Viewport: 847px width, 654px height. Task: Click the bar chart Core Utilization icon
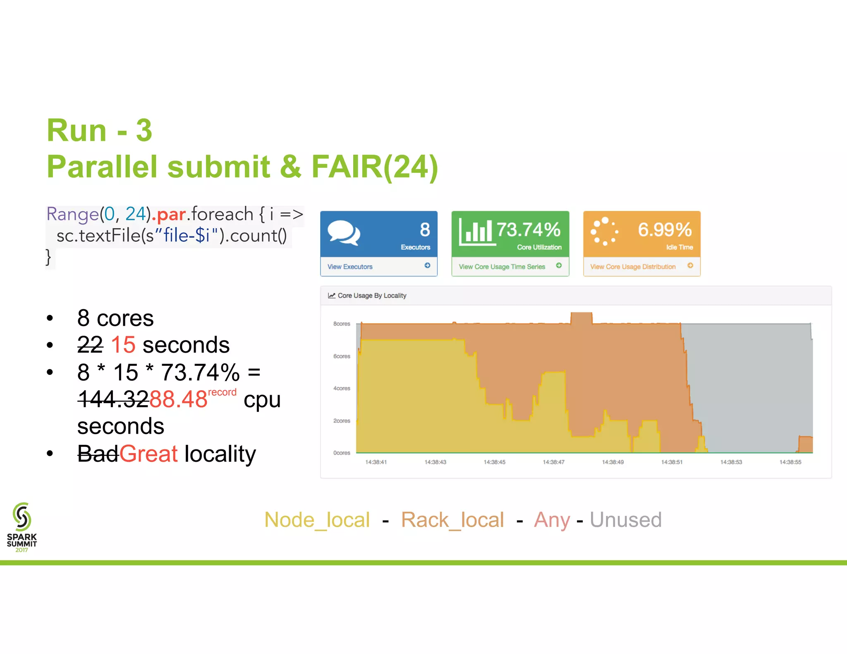click(x=477, y=232)
